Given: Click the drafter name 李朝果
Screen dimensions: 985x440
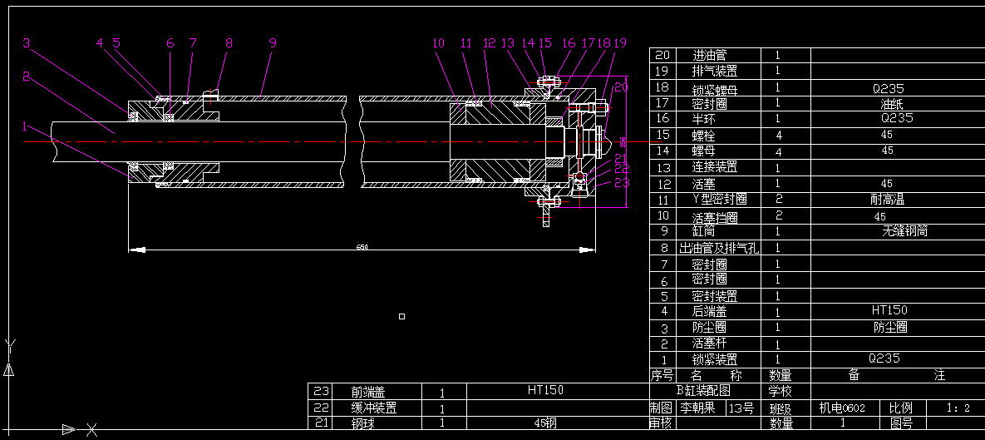Looking at the screenshot, I should (x=697, y=408).
